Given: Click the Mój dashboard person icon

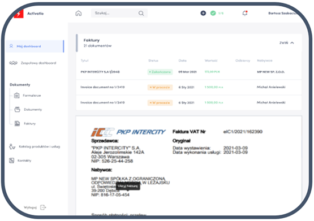Looking at the screenshot, I should (11, 46).
